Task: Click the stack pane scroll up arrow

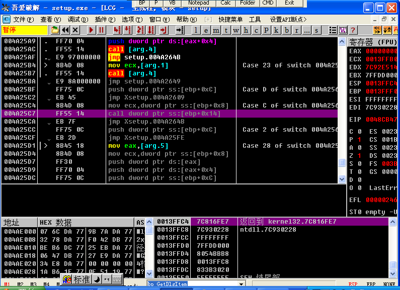Action: tap(393, 222)
